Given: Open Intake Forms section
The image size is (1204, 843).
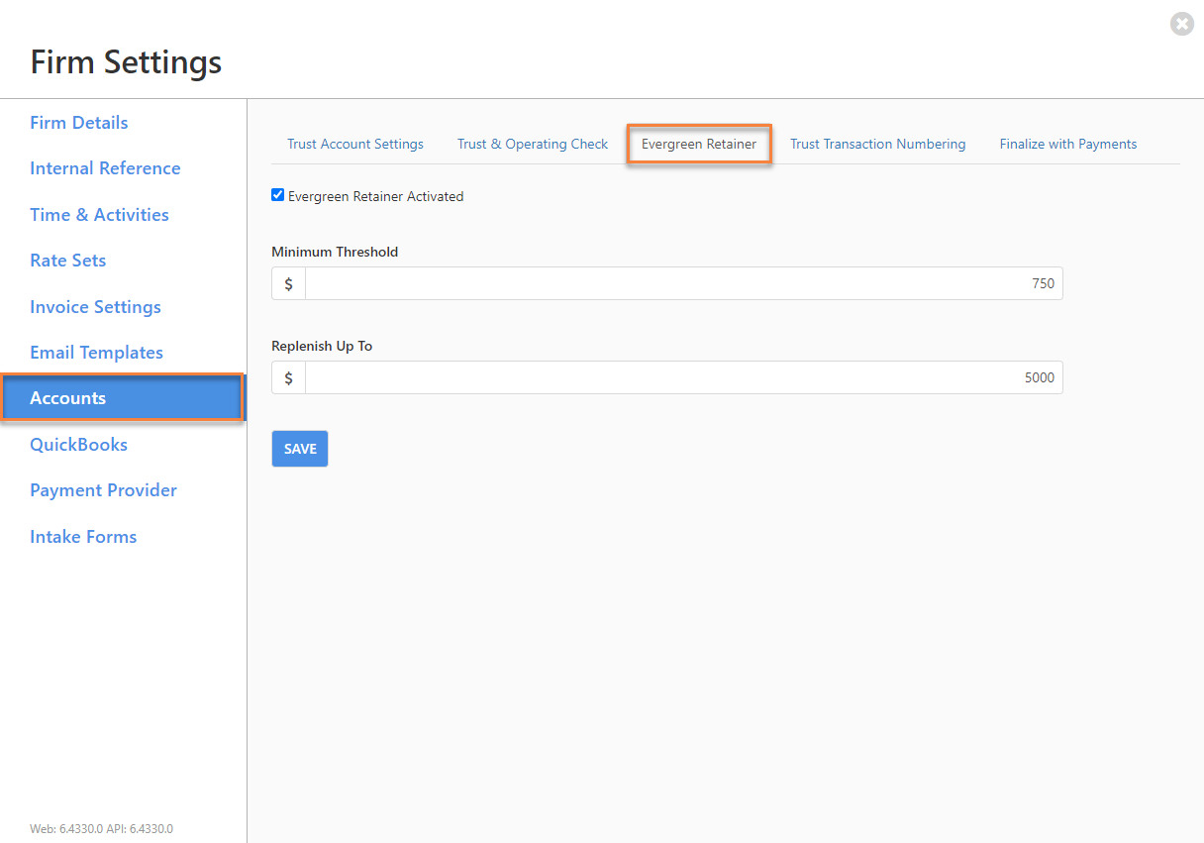Looking at the screenshot, I should 83,537.
